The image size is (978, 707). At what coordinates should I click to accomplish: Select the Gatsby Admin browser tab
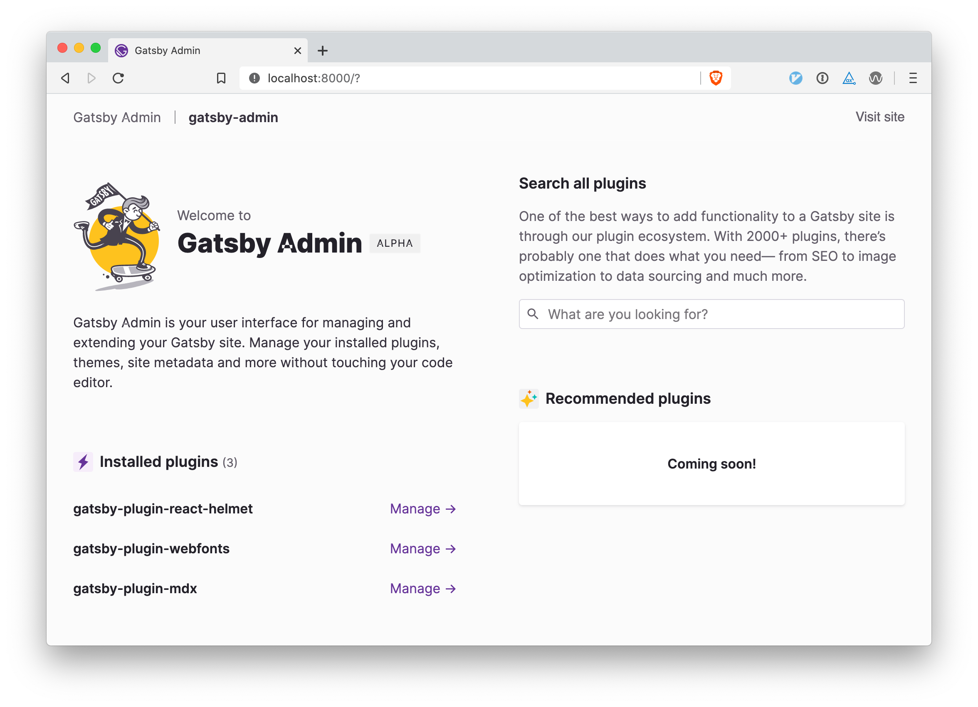point(208,50)
